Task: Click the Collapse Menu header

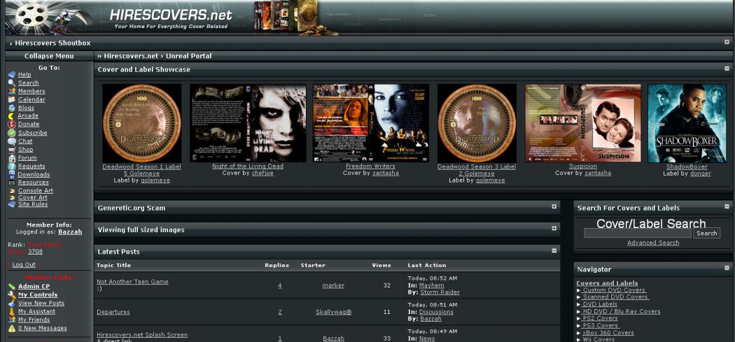Action: [48, 56]
